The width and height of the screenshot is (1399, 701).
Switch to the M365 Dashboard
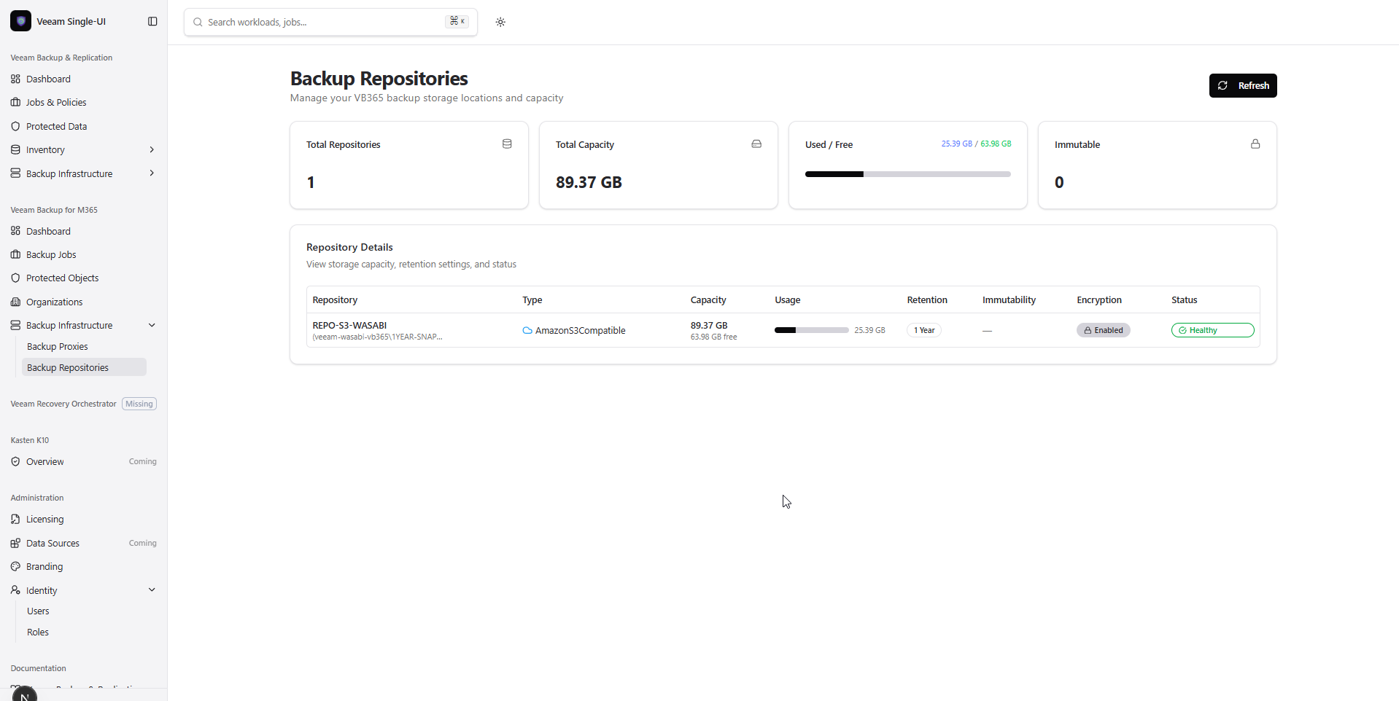pyautogui.click(x=47, y=231)
